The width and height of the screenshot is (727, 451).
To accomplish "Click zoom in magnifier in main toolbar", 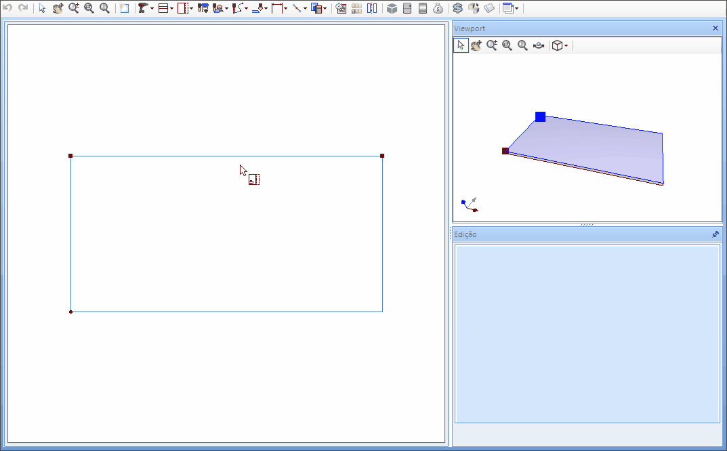I will (x=73, y=8).
